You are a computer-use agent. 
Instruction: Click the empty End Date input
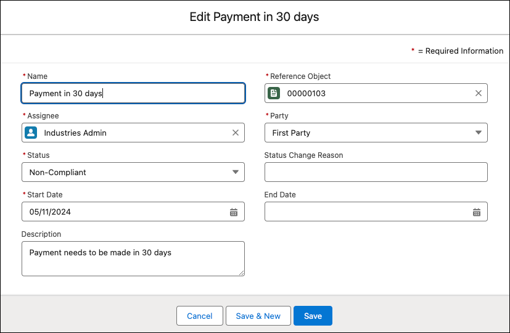tap(367, 212)
